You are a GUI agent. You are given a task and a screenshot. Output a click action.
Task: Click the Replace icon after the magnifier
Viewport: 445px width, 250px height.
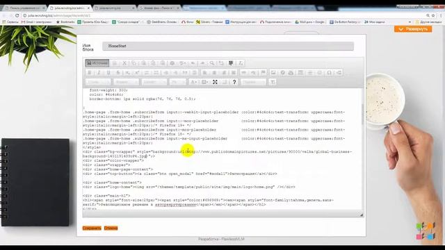point(221,63)
